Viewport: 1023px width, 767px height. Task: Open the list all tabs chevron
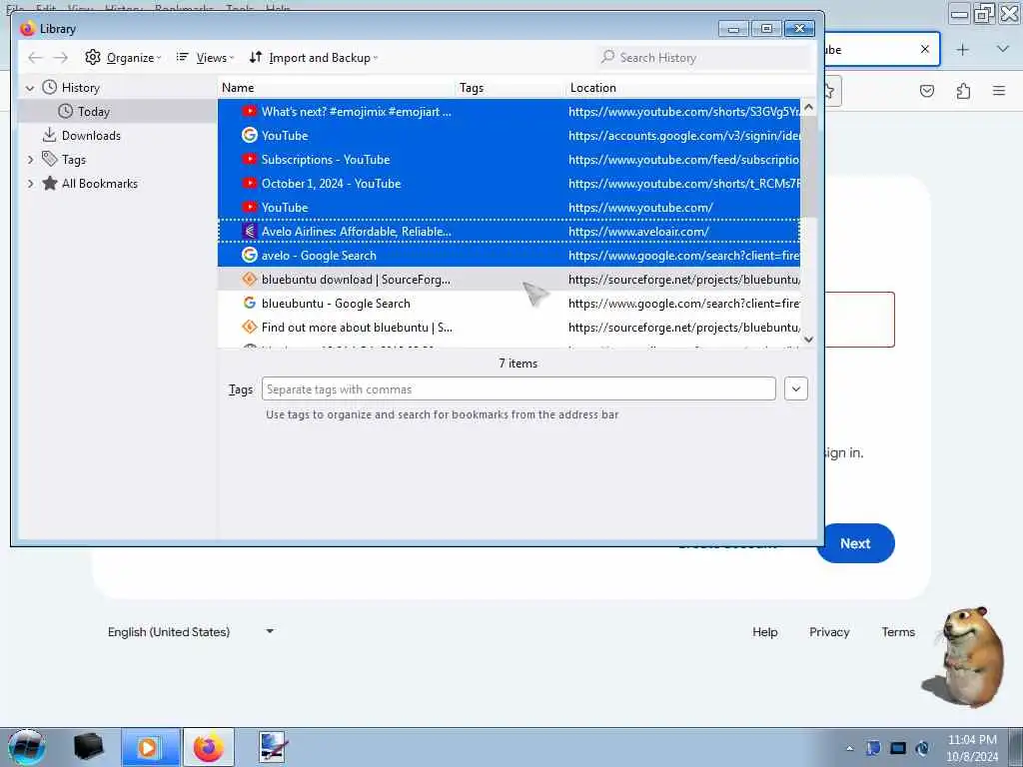point(1003,49)
